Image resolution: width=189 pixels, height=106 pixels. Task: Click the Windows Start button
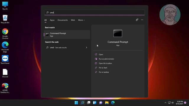click(x=76, y=103)
